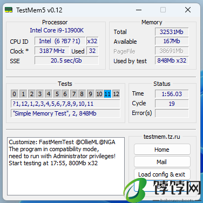Click the Time 1:56.03 value
This screenshot has height=203, width=203.
172,94
